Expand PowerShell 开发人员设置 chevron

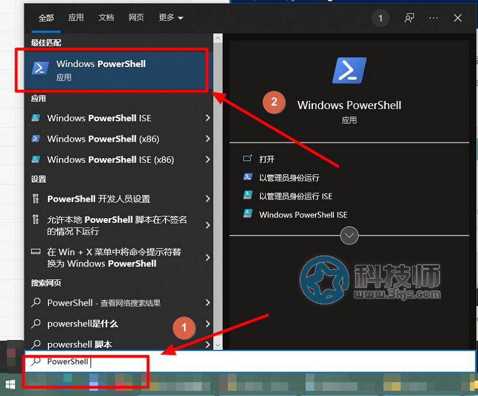[x=208, y=199]
